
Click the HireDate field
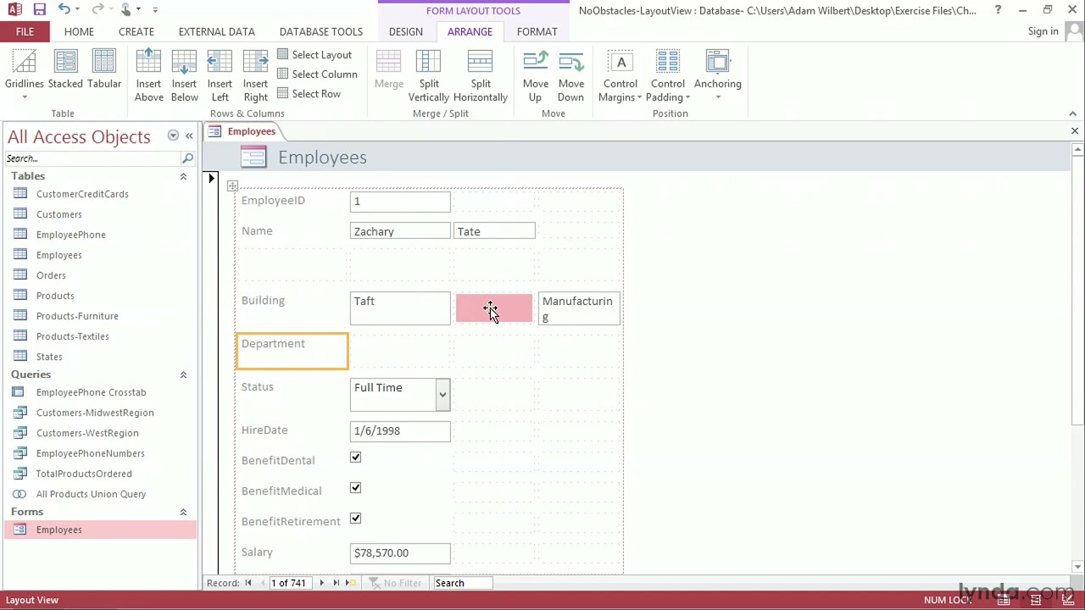400,431
